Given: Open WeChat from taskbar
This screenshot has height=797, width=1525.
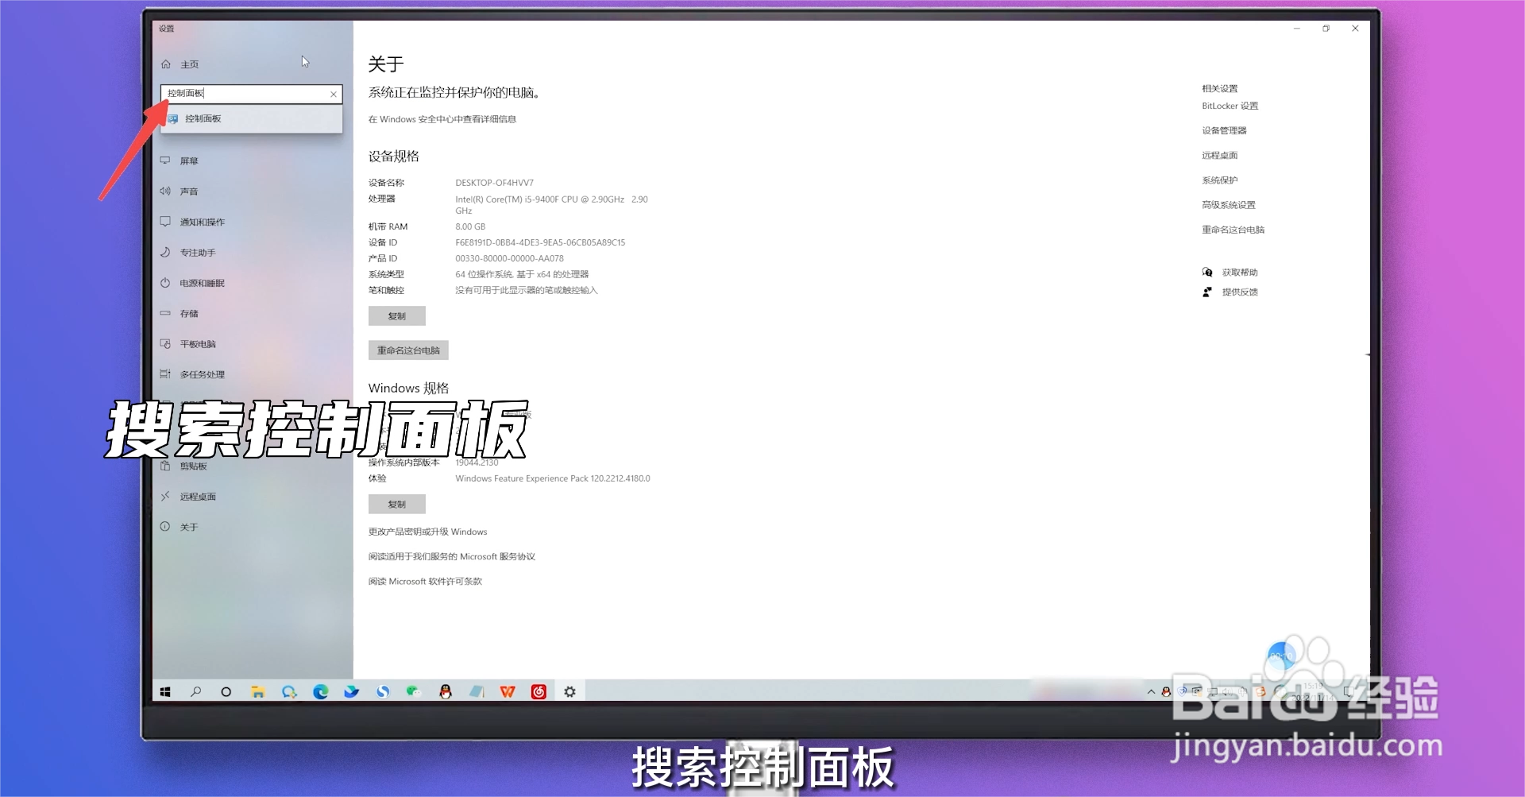Looking at the screenshot, I should (x=414, y=692).
